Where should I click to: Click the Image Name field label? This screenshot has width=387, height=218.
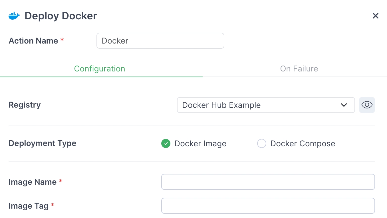pos(33,182)
